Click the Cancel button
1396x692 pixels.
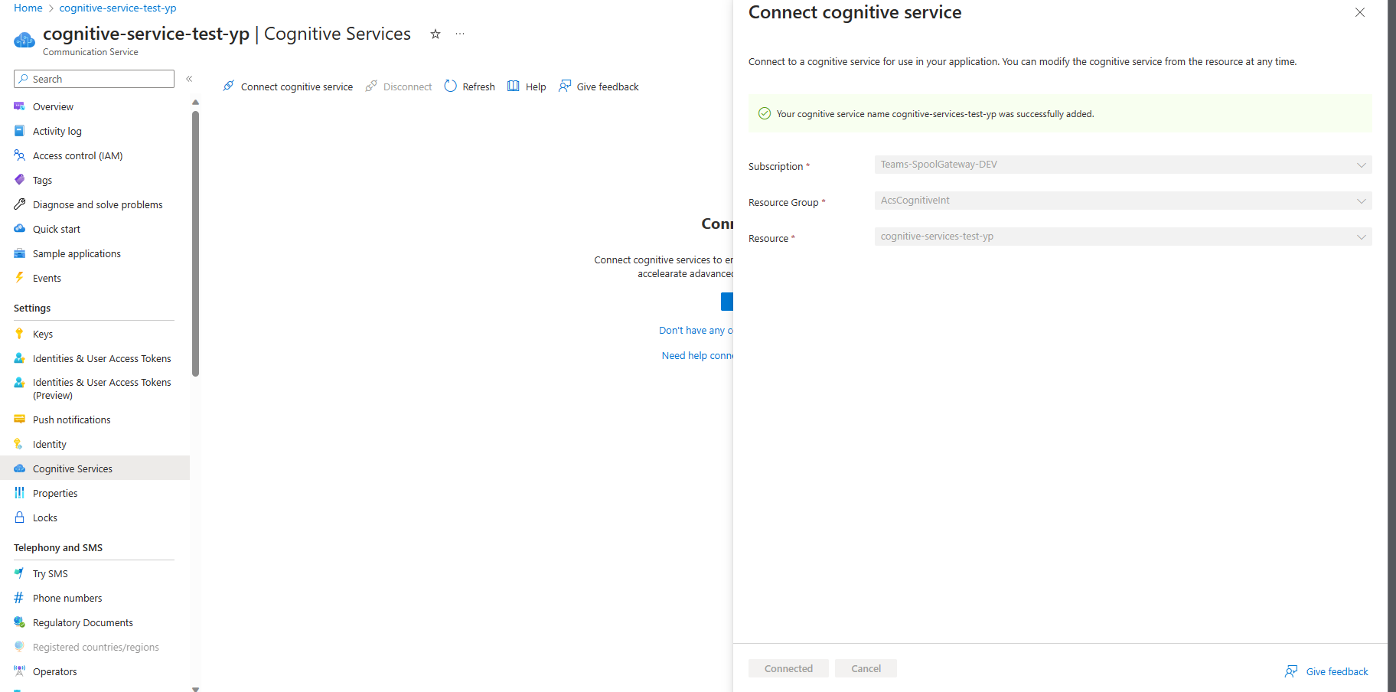tap(866, 668)
